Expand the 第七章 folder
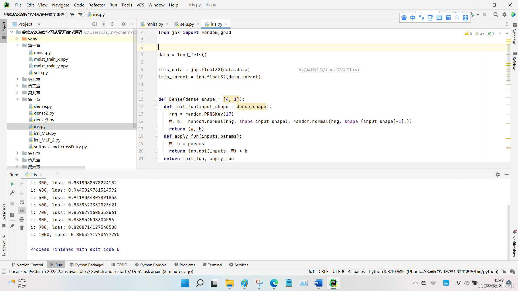This screenshot has height=291, width=518. click(17, 79)
